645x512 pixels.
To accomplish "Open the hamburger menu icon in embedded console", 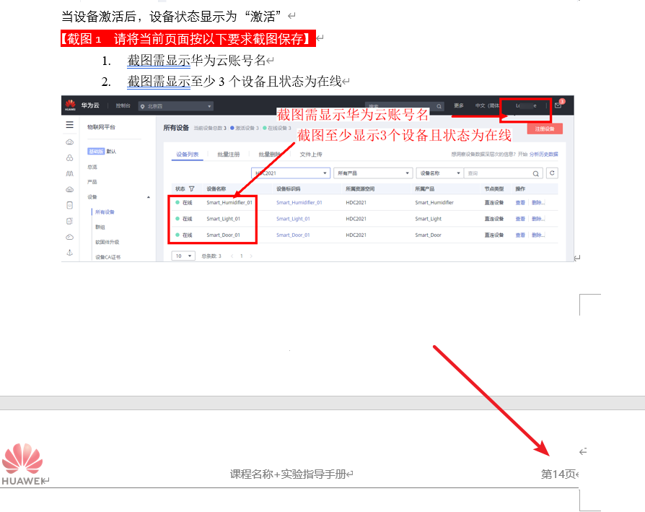I will pyautogui.click(x=69, y=125).
